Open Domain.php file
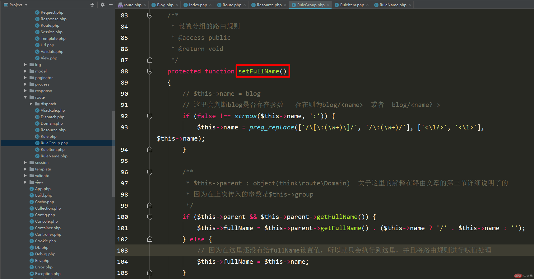This screenshot has height=279, width=534. [x=52, y=123]
